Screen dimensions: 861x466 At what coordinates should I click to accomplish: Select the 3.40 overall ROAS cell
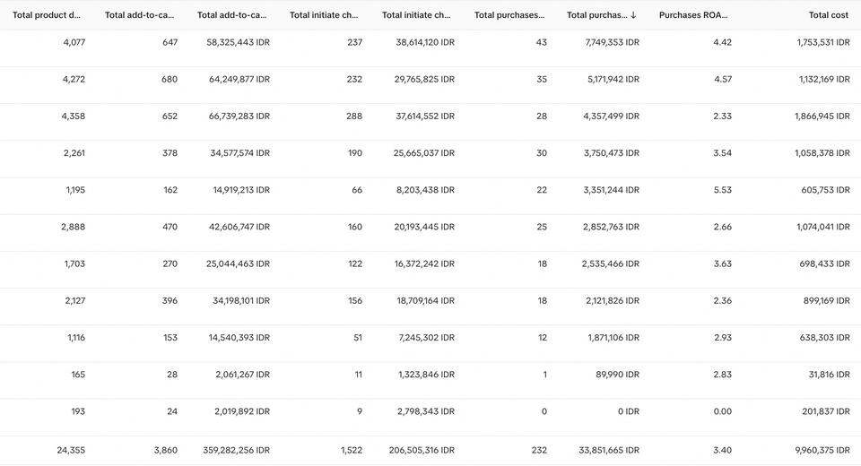coord(721,450)
